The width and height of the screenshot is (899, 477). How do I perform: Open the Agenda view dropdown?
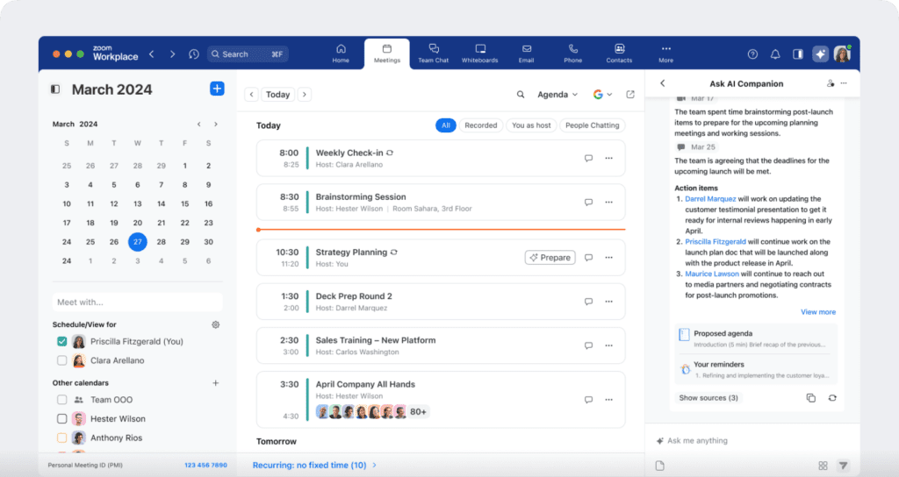[557, 95]
